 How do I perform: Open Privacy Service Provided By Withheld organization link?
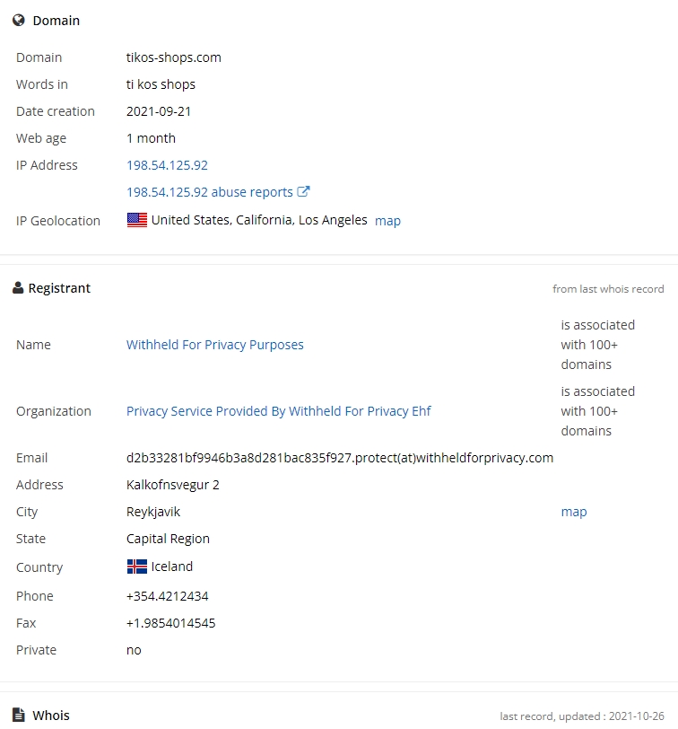(x=279, y=411)
